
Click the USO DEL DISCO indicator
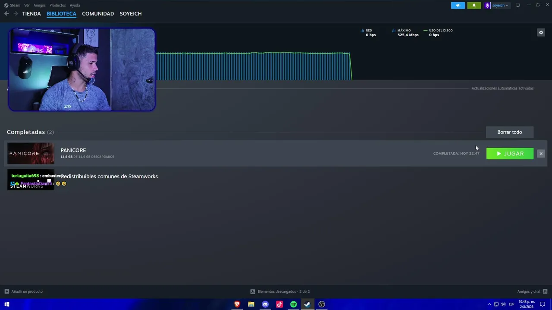(x=438, y=33)
